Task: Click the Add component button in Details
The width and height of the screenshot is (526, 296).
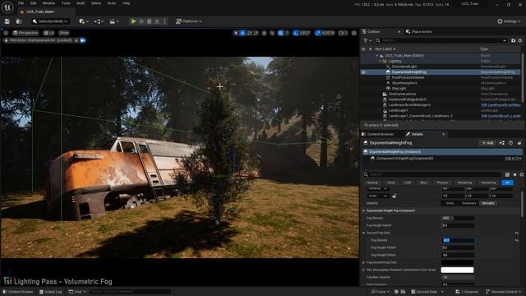Action: 487,143
